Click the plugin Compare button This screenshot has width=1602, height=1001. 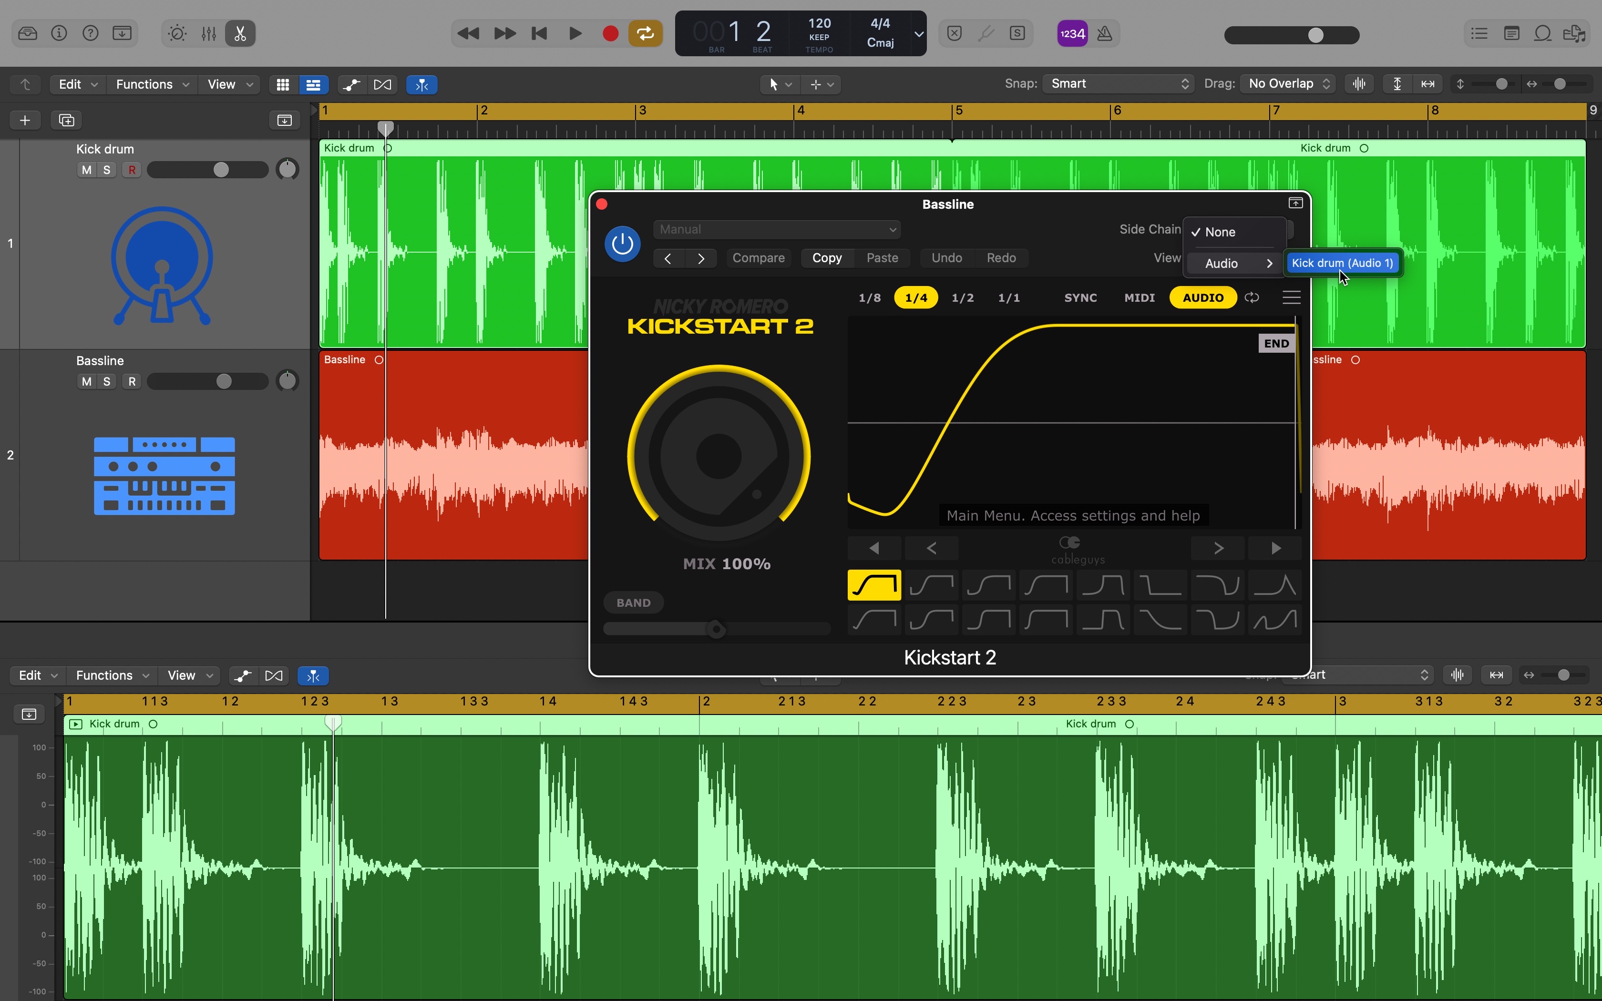point(759,258)
